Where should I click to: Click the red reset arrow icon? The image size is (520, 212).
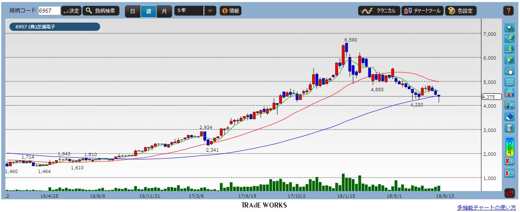pos(509,191)
